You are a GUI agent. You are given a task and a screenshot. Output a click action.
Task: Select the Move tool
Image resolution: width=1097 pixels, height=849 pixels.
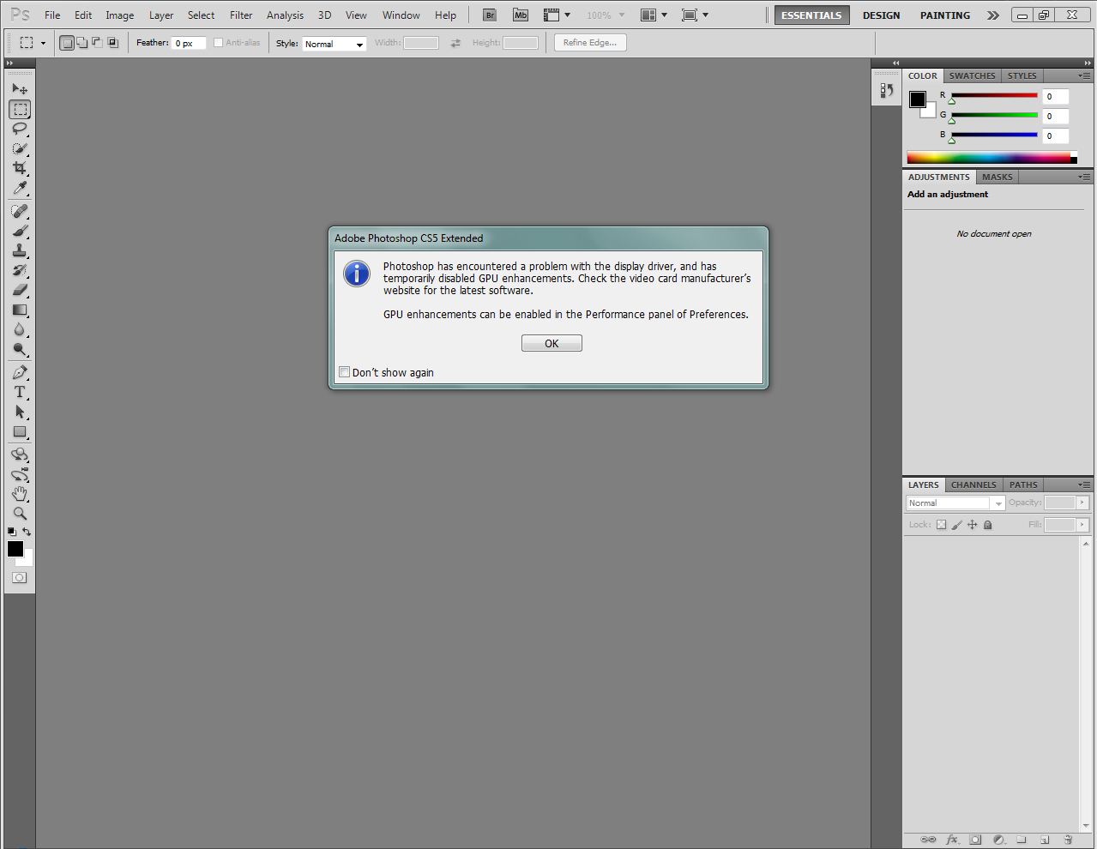pyautogui.click(x=20, y=88)
